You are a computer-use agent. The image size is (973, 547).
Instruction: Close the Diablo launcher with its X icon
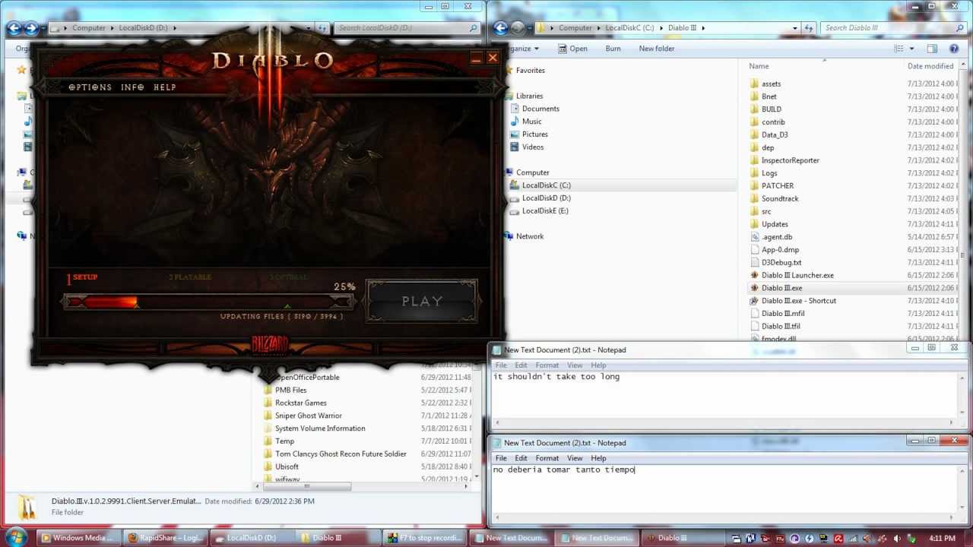point(493,58)
